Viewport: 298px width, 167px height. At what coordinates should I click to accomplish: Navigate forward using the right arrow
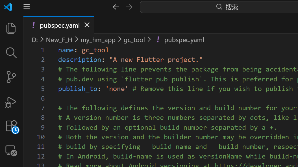coord(129,7)
